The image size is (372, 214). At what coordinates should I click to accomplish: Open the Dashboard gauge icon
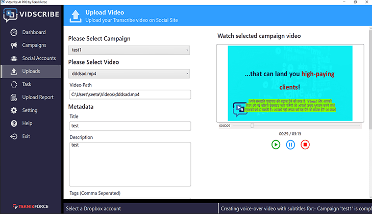coord(14,32)
